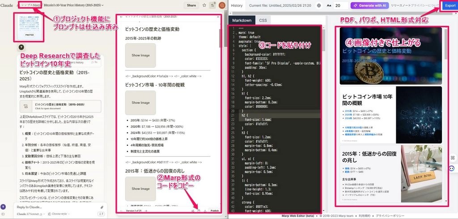
Task: Click code line 'font-size: 2.2em;'
Action: click(258, 98)
